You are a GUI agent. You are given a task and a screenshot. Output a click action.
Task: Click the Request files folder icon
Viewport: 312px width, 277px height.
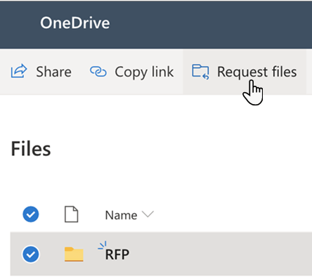click(200, 72)
